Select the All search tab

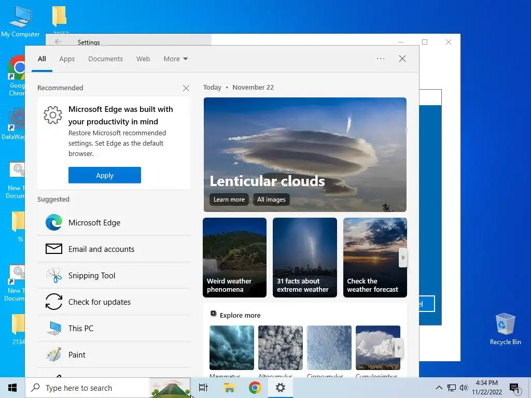click(x=42, y=59)
